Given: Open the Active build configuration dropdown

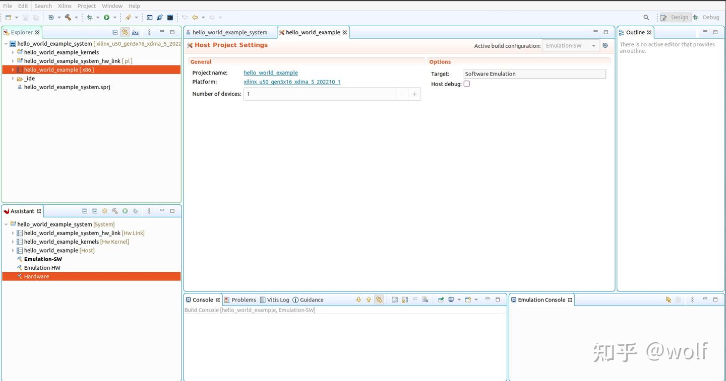Looking at the screenshot, I should [x=593, y=45].
